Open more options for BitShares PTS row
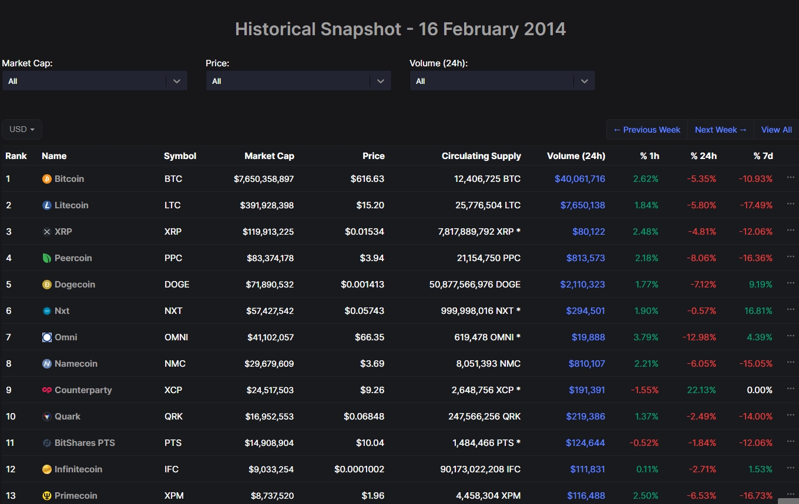 pyautogui.click(x=790, y=441)
